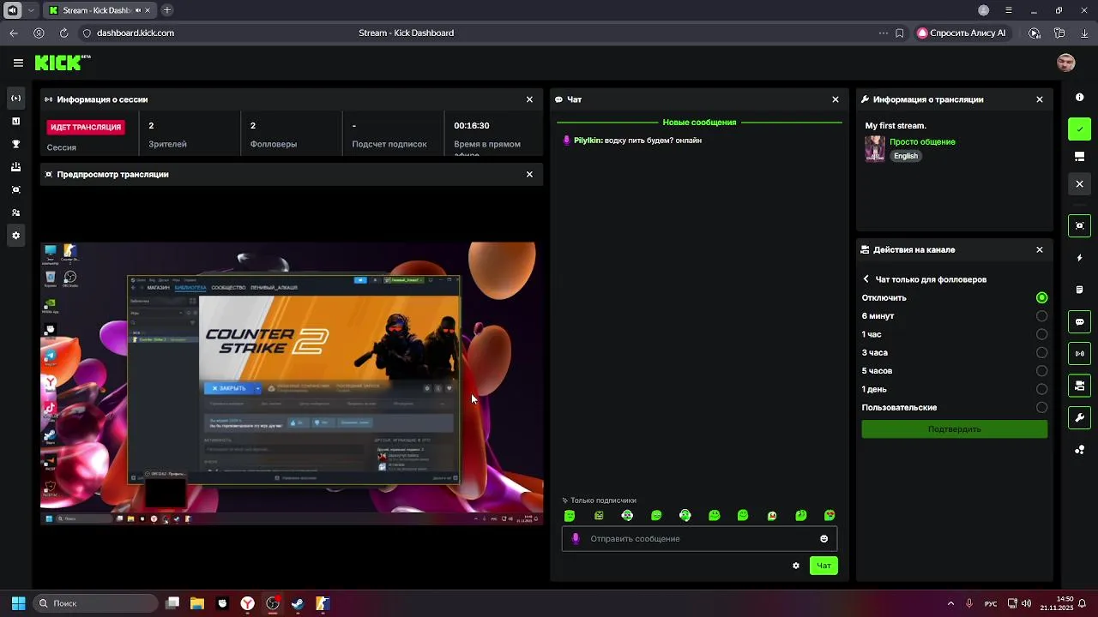Click the green Чат send button
The image size is (1098, 617).
(823, 566)
